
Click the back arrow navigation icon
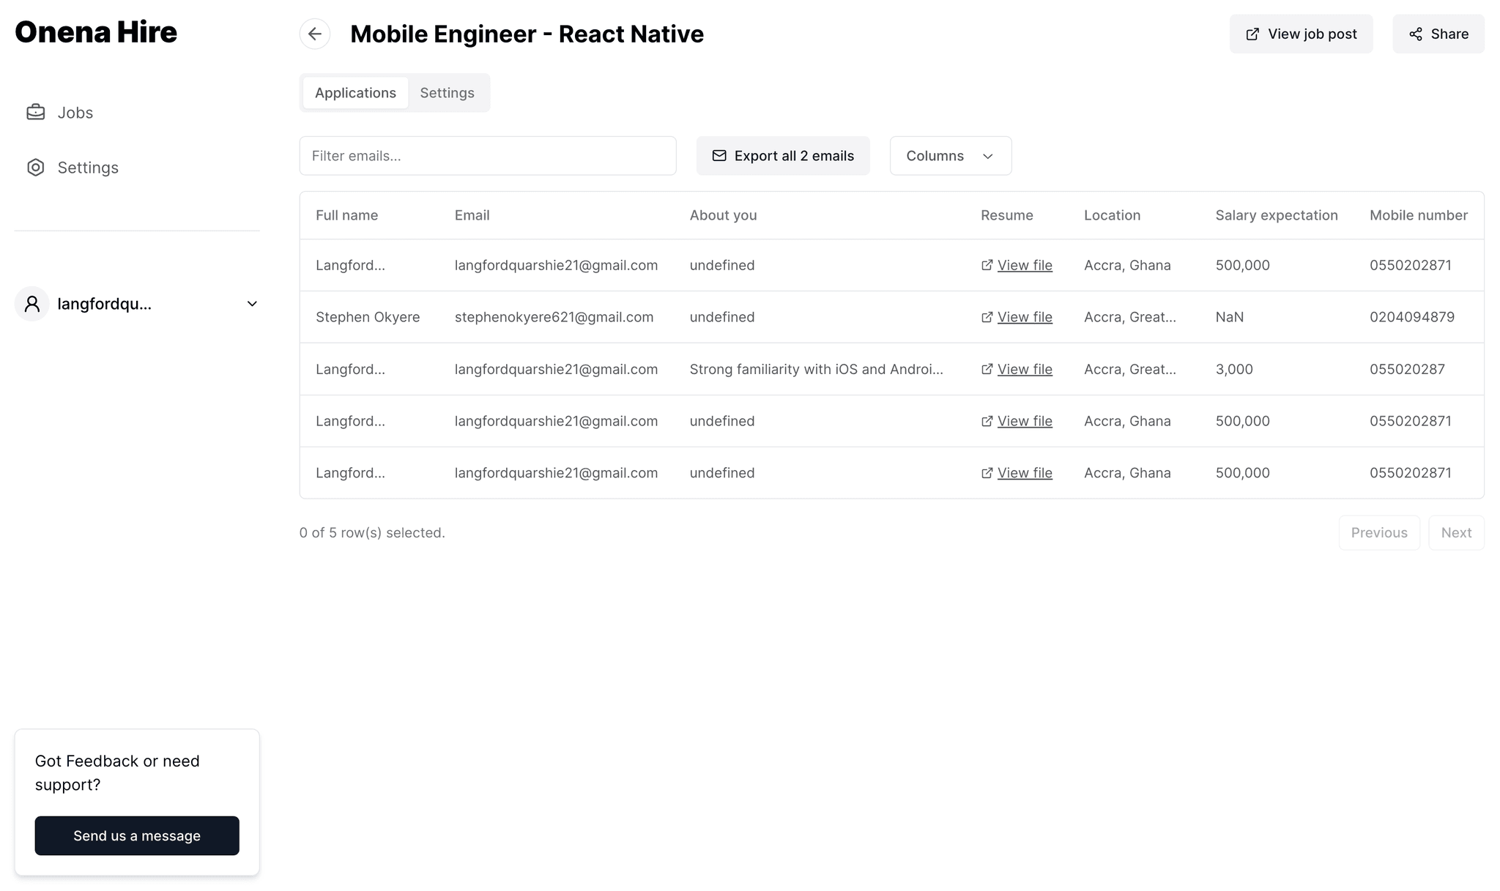point(315,34)
